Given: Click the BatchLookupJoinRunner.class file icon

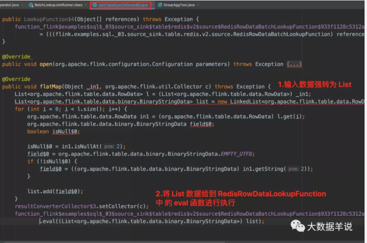Looking at the screenshot, I should coord(31,4).
